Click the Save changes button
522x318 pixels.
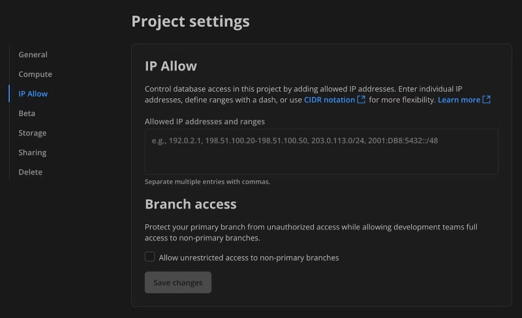[177, 282]
